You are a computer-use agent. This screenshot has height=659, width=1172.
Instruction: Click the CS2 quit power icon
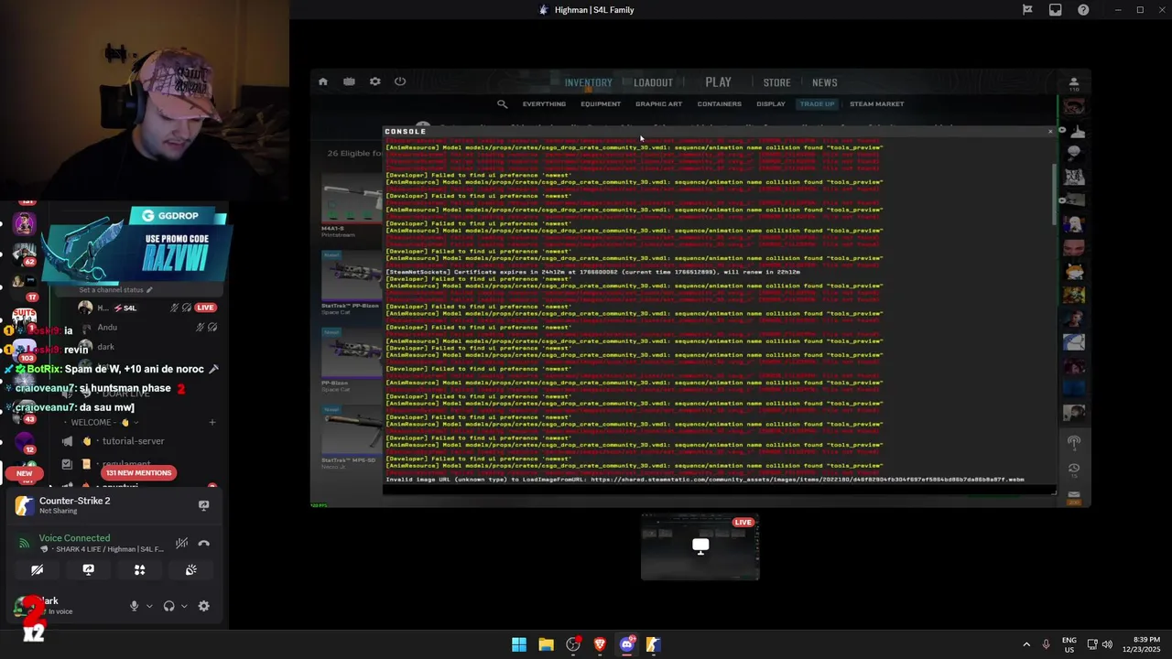[400, 81]
